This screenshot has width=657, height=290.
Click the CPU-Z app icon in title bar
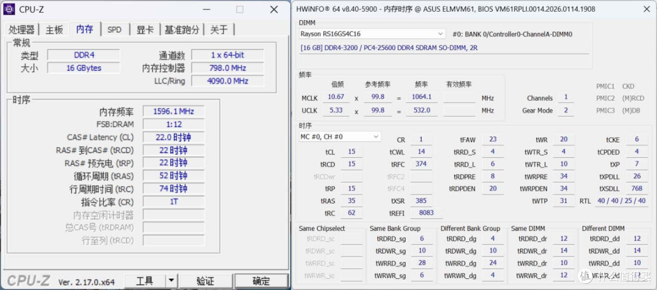click(x=9, y=8)
